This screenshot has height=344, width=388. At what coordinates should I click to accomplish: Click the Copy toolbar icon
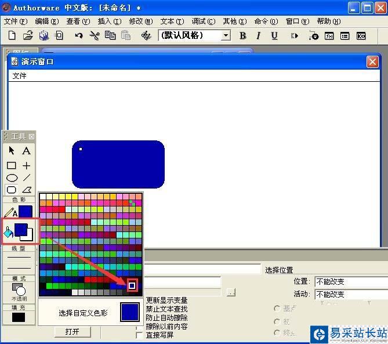tap(110, 35)
